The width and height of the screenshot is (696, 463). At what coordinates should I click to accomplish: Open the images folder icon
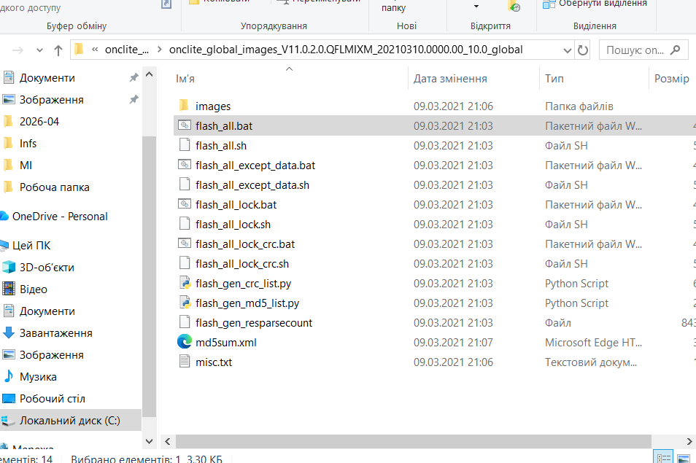coord(184,106)
